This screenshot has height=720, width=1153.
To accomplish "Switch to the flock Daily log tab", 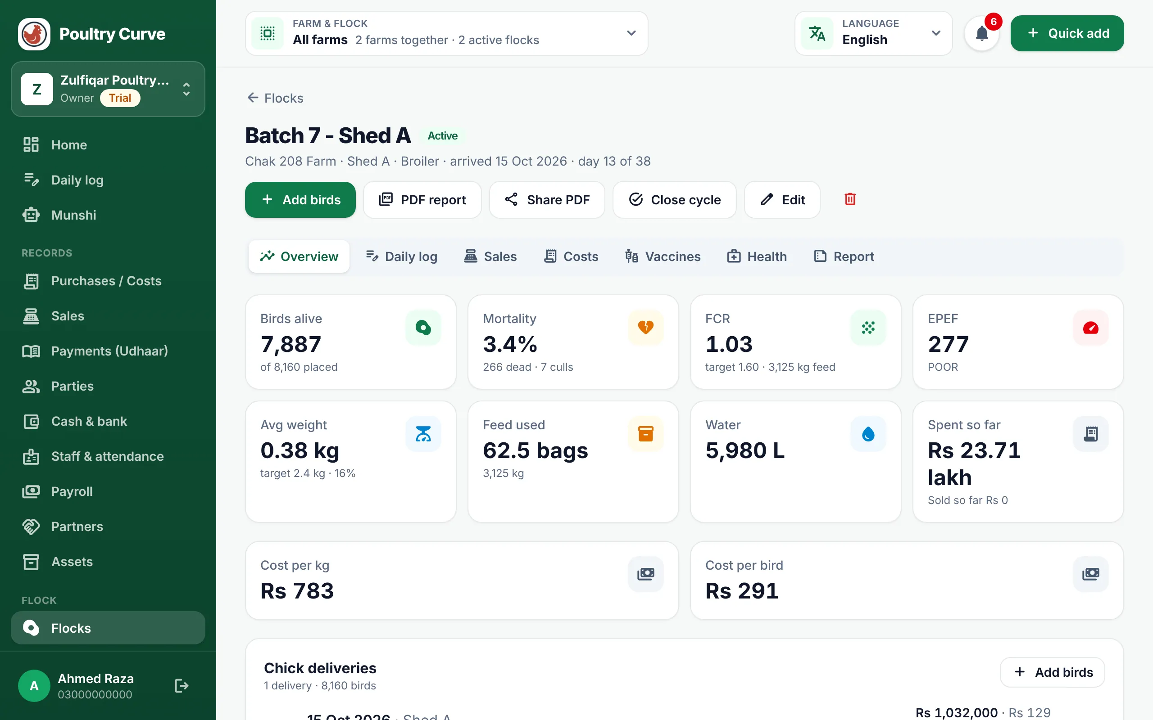I will [x=402, y=256].
